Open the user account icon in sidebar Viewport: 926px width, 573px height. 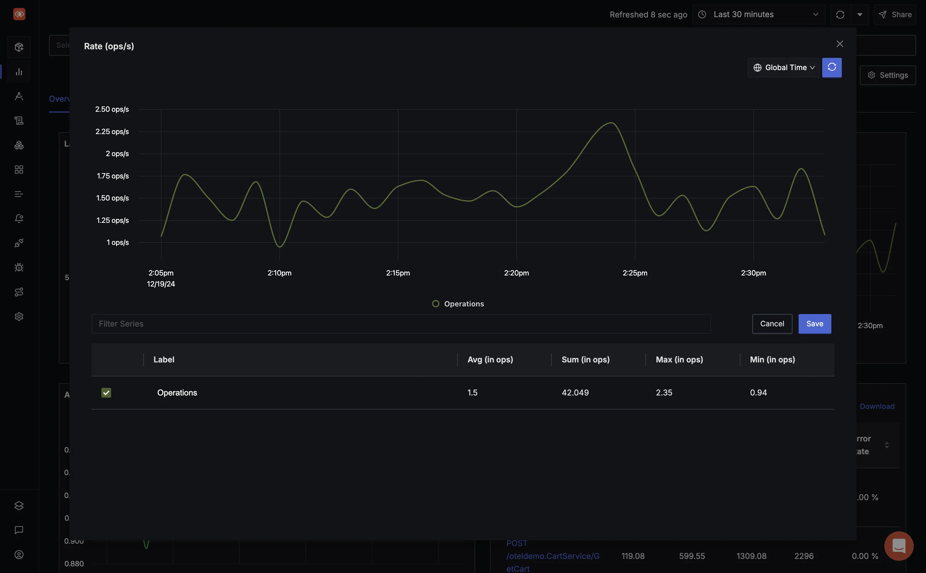click(19, 555)
